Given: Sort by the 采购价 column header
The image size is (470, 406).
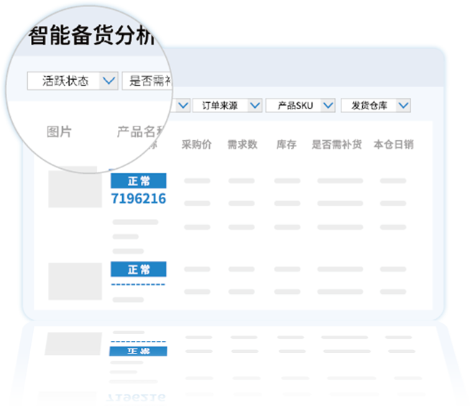Looking at the screenshot, I should [x=197, y=144].
